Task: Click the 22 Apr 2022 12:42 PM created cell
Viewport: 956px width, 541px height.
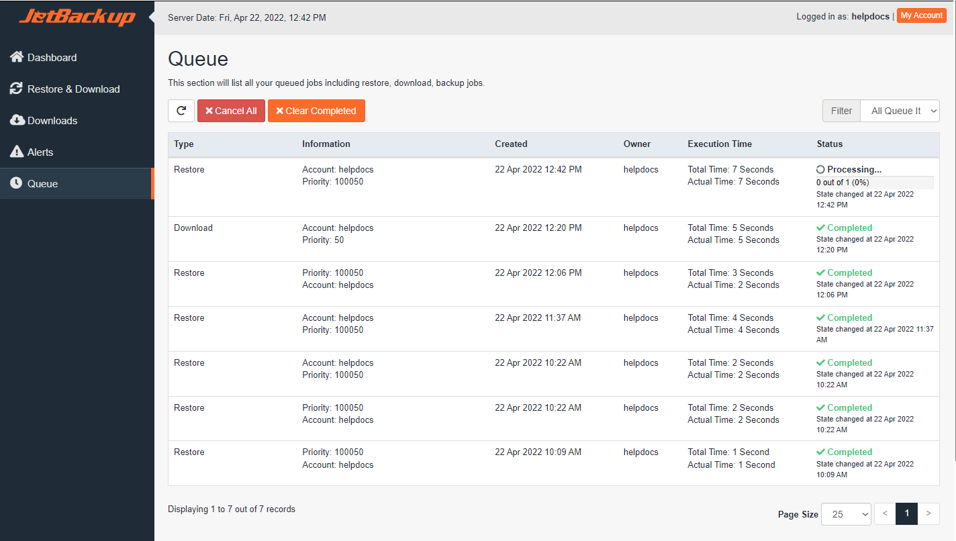Action: point(538,170)
